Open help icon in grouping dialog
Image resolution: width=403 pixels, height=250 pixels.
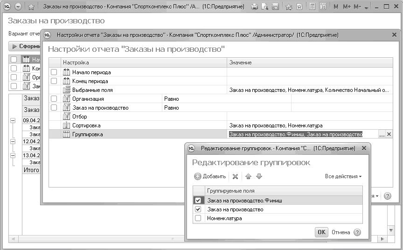coord(357,232)
